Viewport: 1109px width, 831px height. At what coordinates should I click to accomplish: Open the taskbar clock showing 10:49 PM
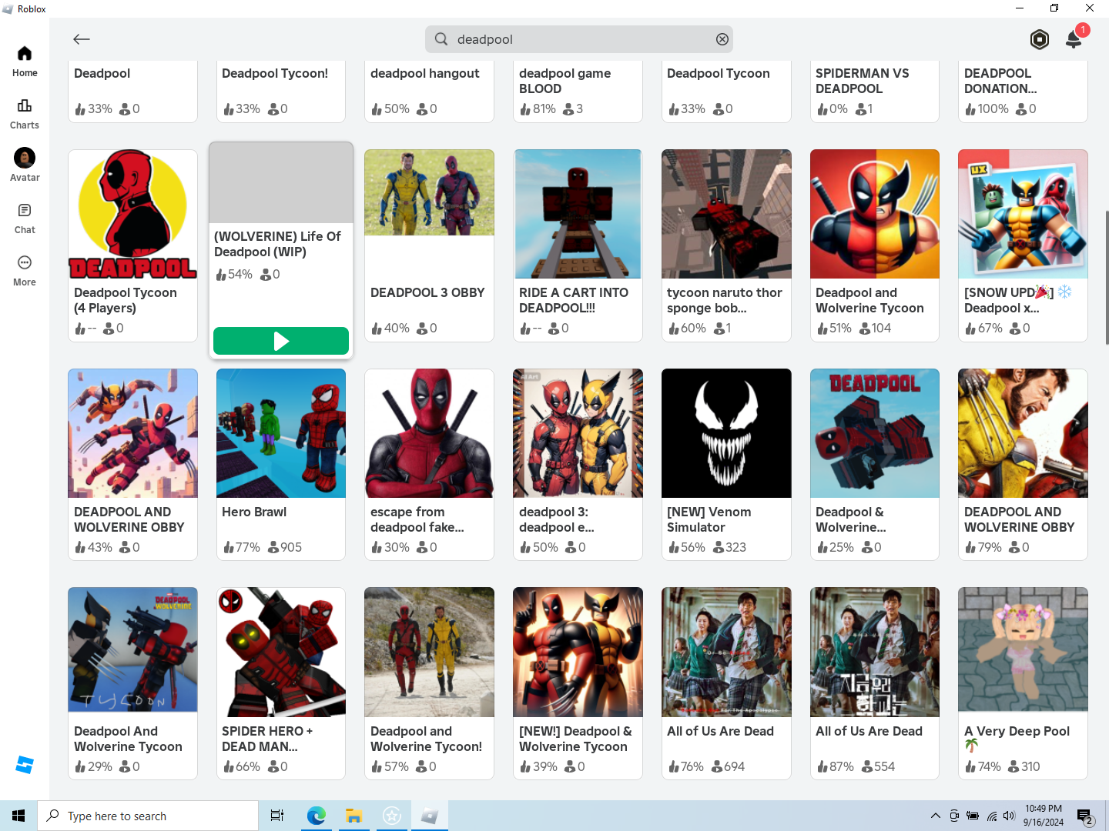pyautogui.click(x=1044, y=816)
